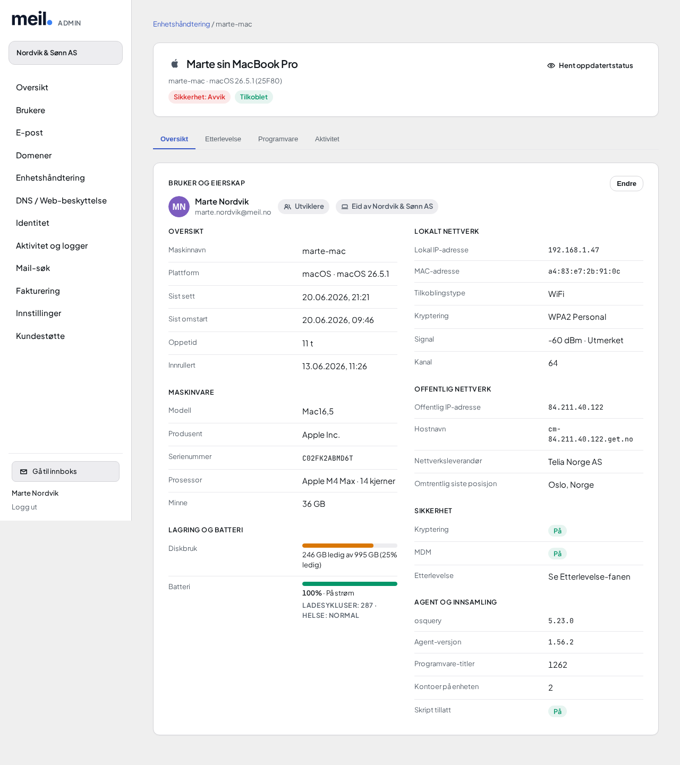Click the Diskbruk progress bar
The height and width of the screenshot is (765, 680).
(x=350, y=546)
